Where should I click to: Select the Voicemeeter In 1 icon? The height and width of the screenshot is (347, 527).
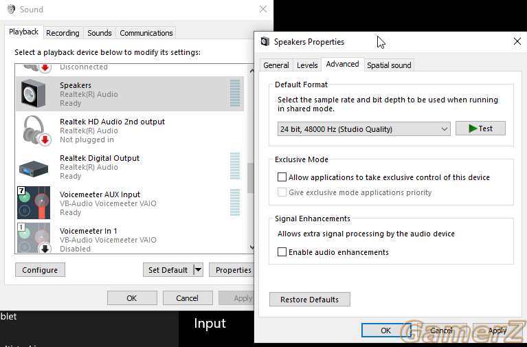click(x=34, y=238)
